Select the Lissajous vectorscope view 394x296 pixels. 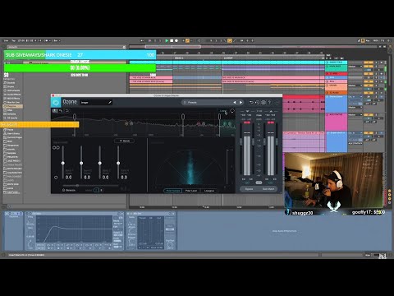point(209,191)
